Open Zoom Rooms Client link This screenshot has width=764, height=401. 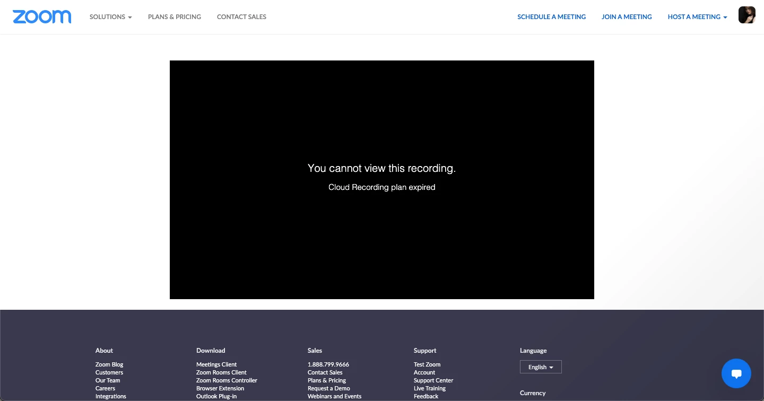click(x=221, y=372)
